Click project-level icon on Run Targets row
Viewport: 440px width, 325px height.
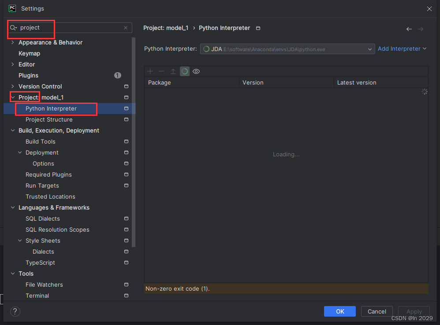point(126,185)
